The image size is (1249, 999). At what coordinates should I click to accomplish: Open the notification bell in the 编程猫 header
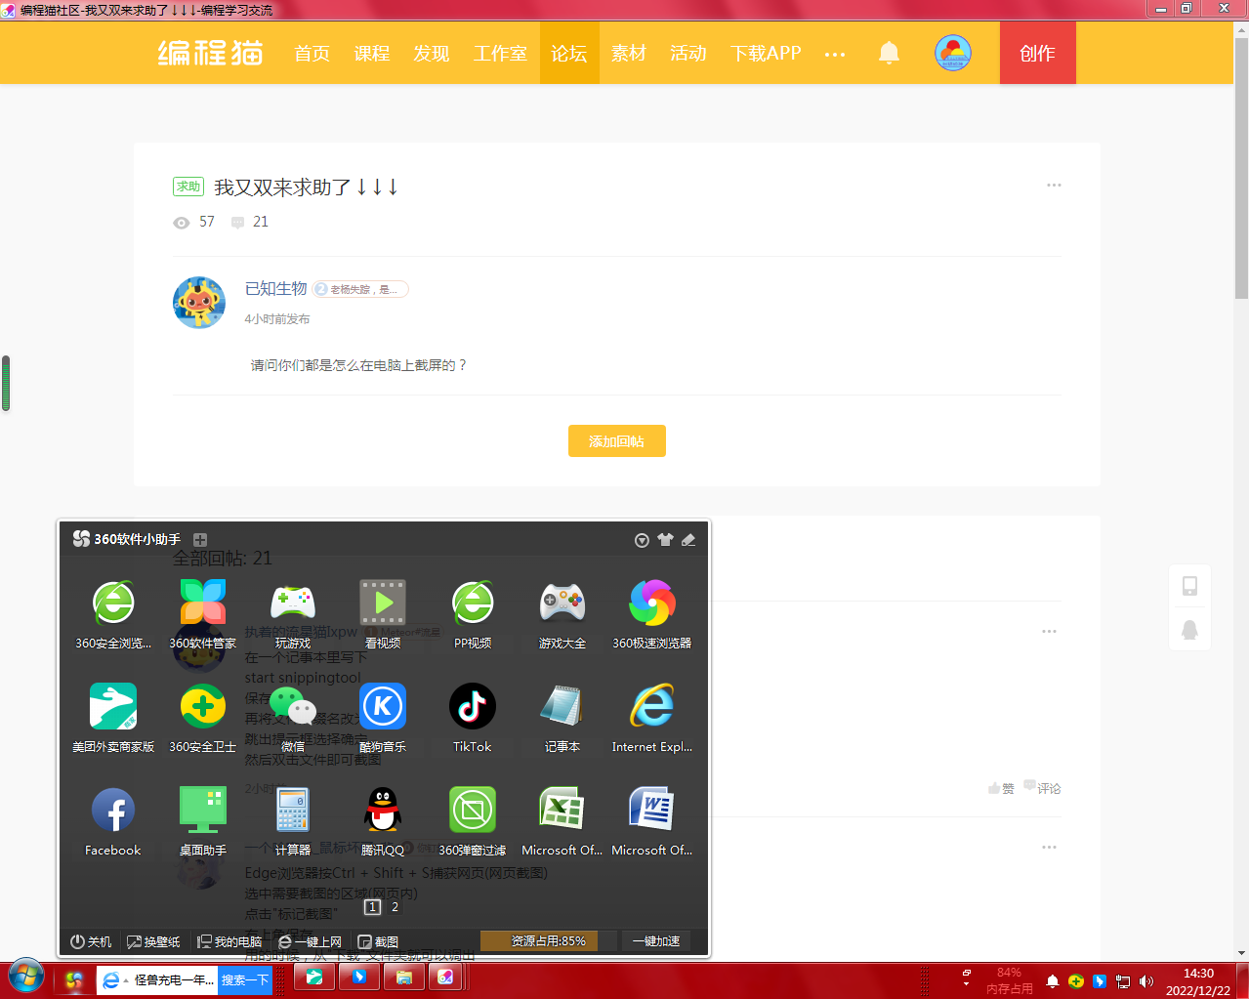[889, 53]
